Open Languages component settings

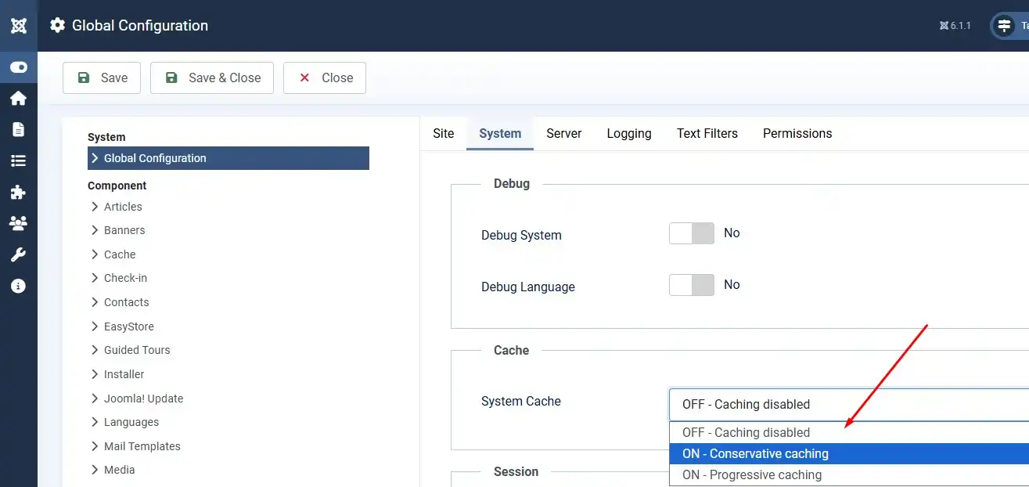click(131, 422)
